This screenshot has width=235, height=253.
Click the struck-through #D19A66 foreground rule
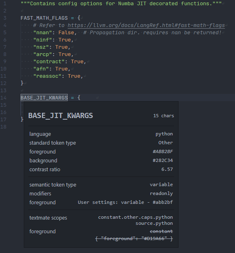click(x=134, y=238)
